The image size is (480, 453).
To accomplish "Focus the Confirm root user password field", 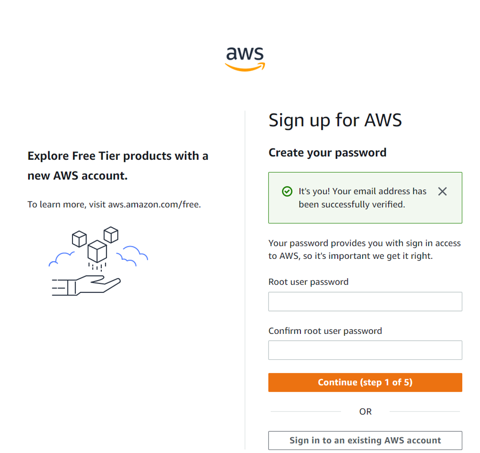I will tap(365, 350).
